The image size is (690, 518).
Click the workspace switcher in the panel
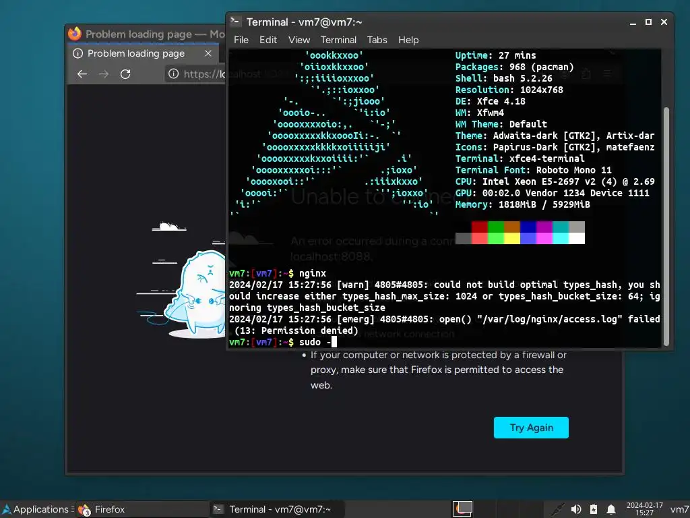[462, 509]
